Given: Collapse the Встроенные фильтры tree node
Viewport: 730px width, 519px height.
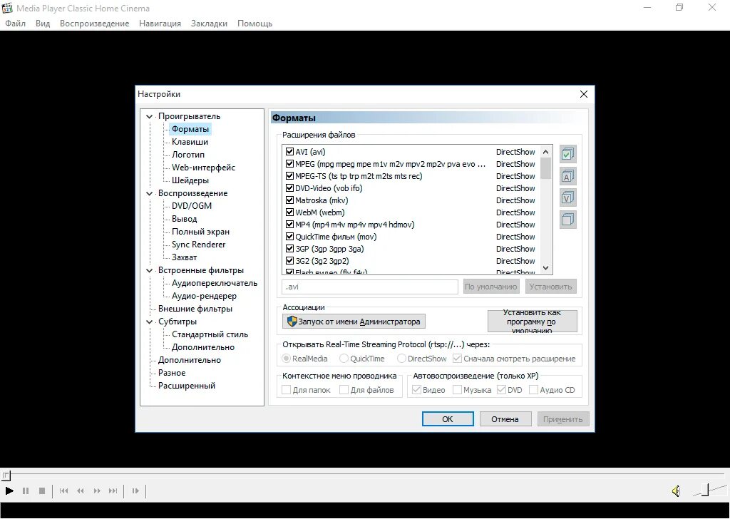Looking at the screenshot, I should (150, 270).
